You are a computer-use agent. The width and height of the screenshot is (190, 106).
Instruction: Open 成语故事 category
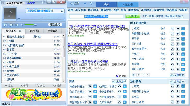(159, 10)
